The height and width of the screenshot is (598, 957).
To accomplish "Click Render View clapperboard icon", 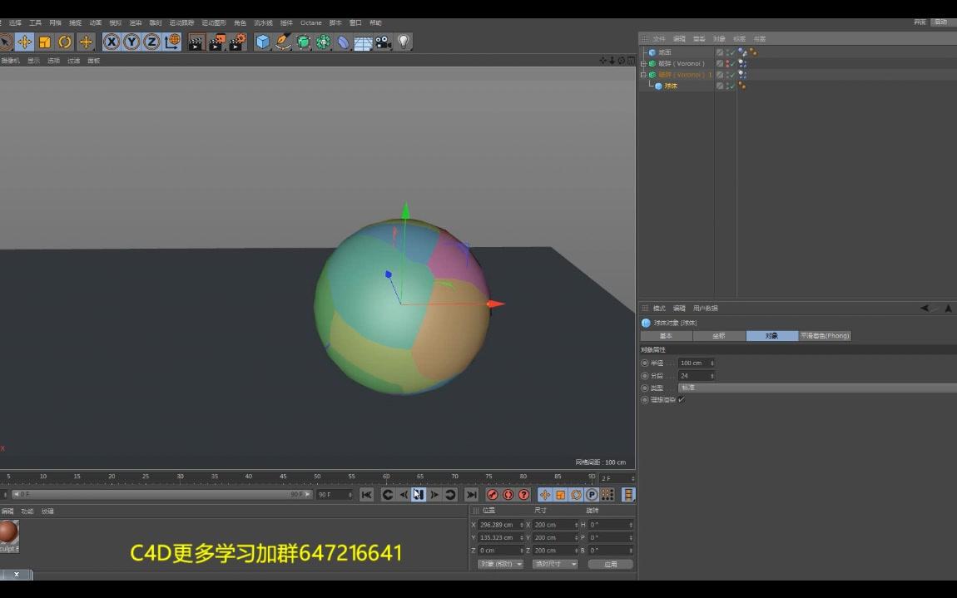I will (196, 42).
